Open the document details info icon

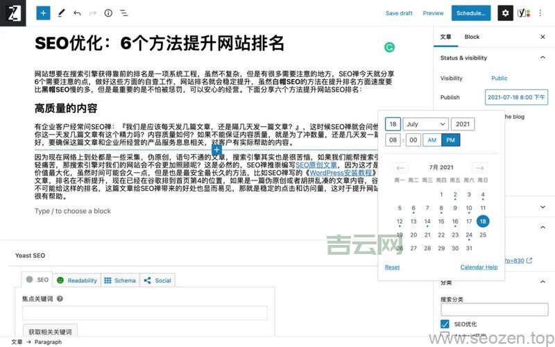click(x=108, y=13)
